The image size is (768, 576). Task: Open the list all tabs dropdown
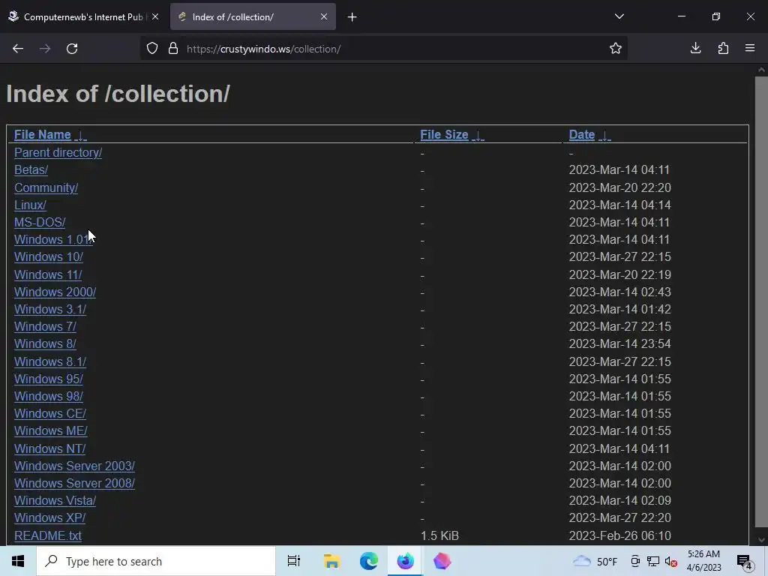tap(619, 16)
